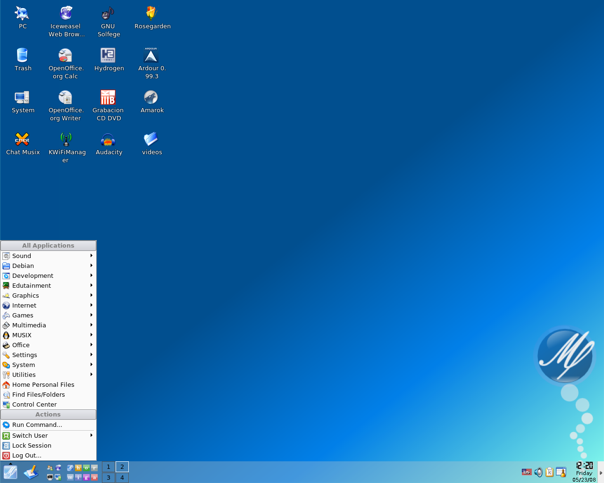Image resolution: width=604 pixels, height=483 pixels.
Task: Open the System menu category
Action: (48, 365)
